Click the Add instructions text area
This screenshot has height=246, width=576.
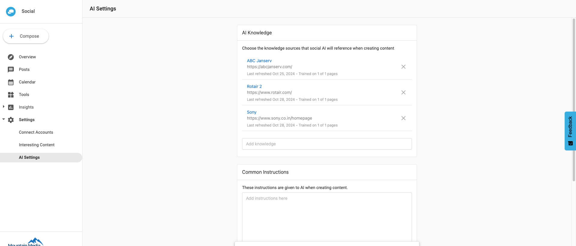327,217
